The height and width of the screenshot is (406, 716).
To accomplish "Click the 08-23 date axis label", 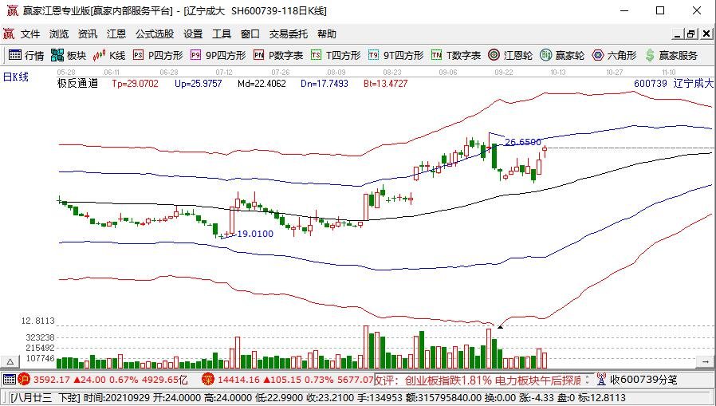I will (x=392, y=72).
